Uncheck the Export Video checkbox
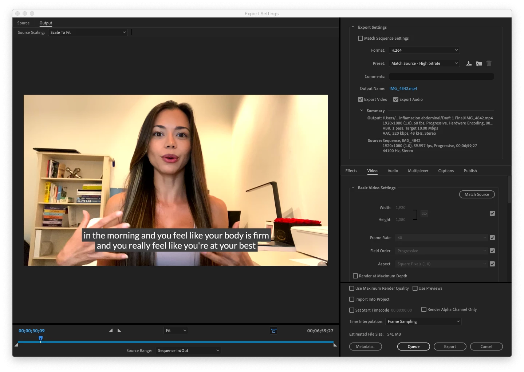Viewport: 524px width, 372px height. (361, 99)
